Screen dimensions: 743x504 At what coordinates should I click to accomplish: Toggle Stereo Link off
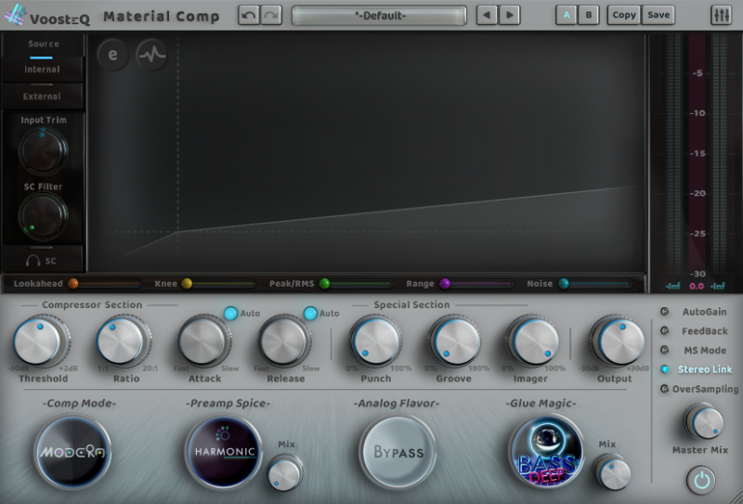[x=664, y=369]
